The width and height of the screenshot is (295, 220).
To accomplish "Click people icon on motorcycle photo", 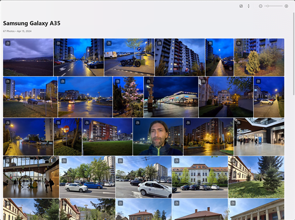I will 109,43.
